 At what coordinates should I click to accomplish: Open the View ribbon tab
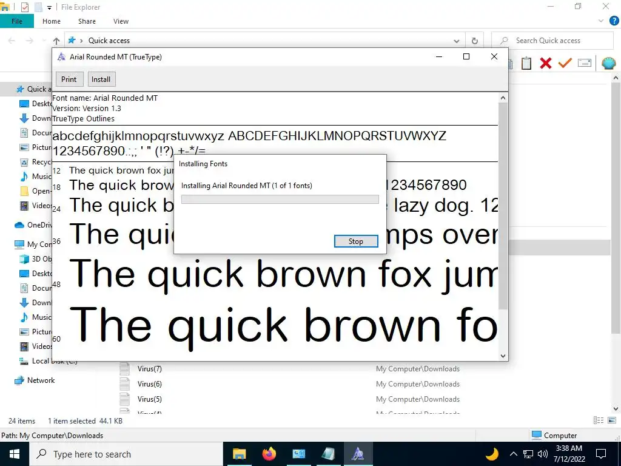[x=121, y=21]
